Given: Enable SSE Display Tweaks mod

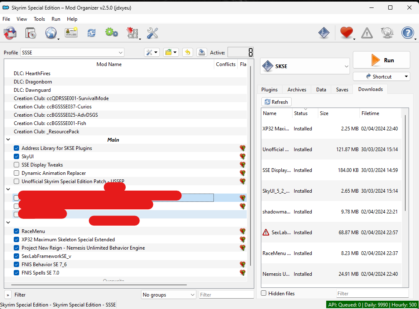Looking at the screenshot, I should [16, 164].
